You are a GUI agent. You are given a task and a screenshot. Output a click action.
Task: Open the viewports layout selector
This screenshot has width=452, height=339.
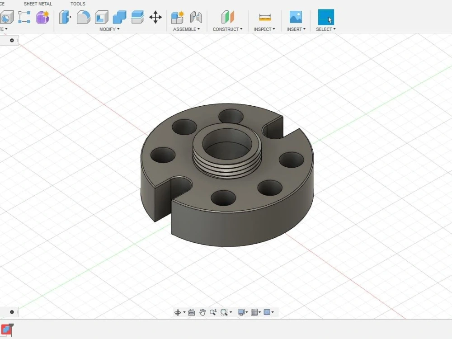click(x=268, y=312)
